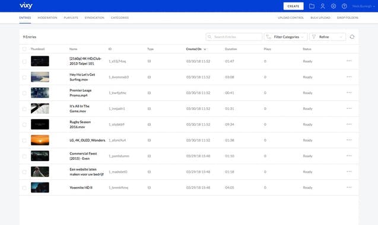Open the Upload Control tab

pos(291,18)
